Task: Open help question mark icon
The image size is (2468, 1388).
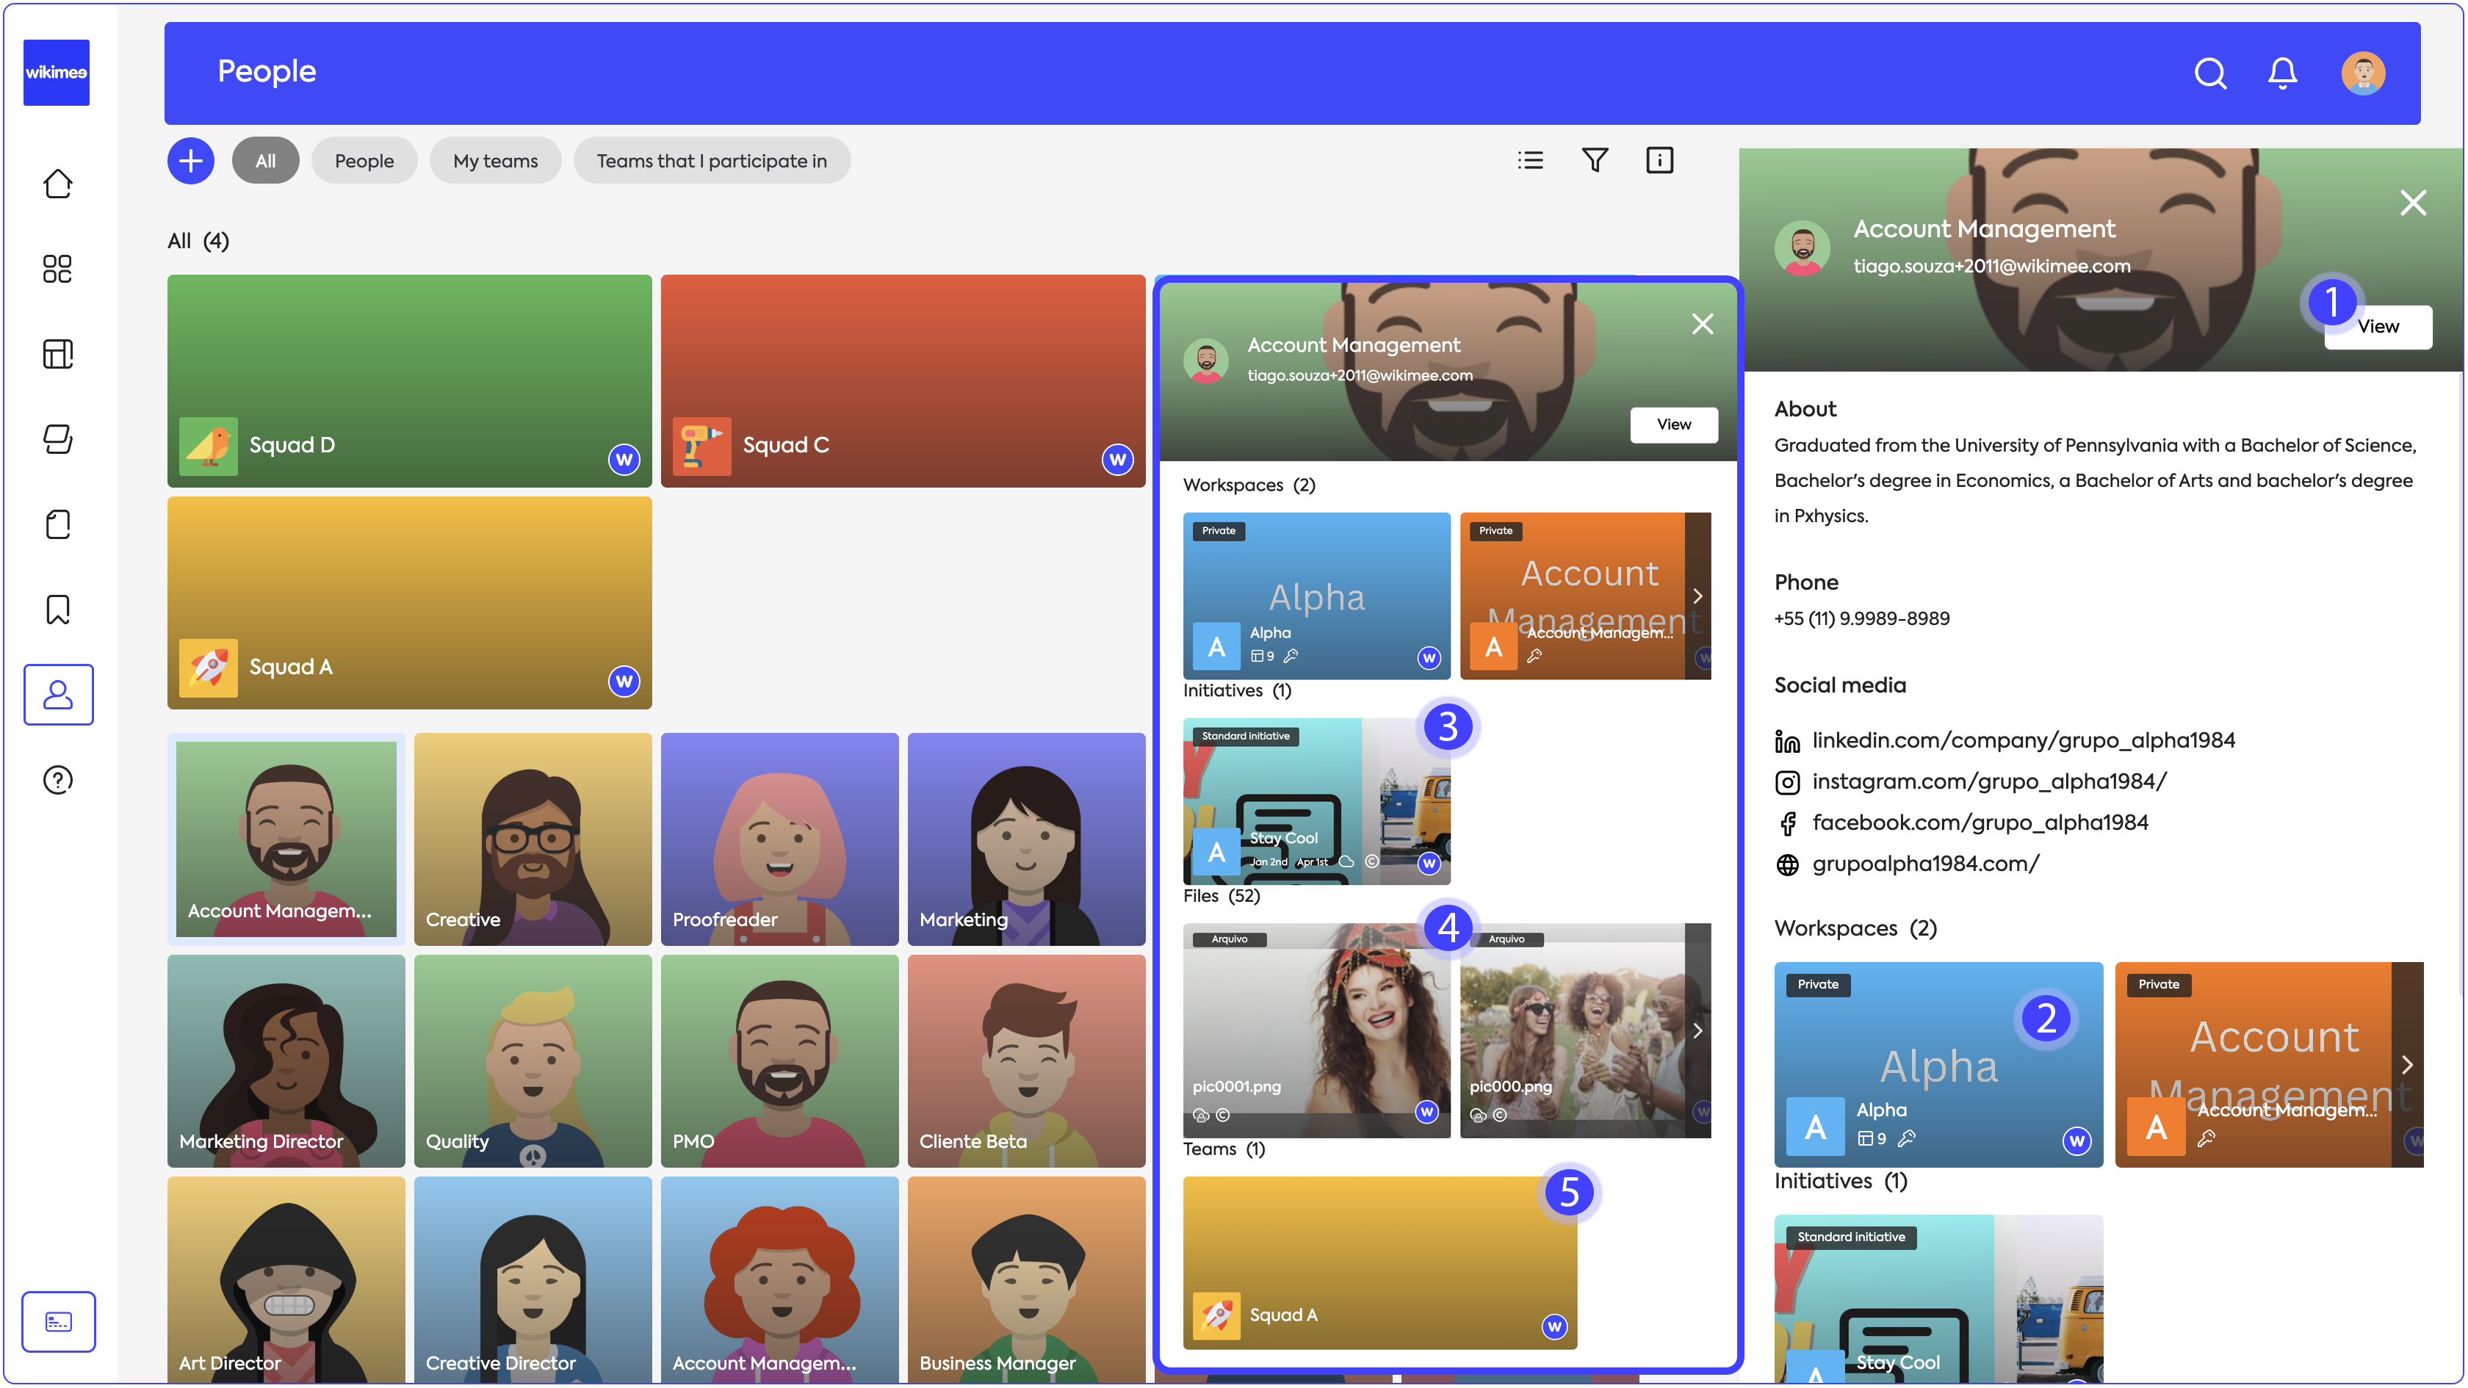Action: pos(57,780)
